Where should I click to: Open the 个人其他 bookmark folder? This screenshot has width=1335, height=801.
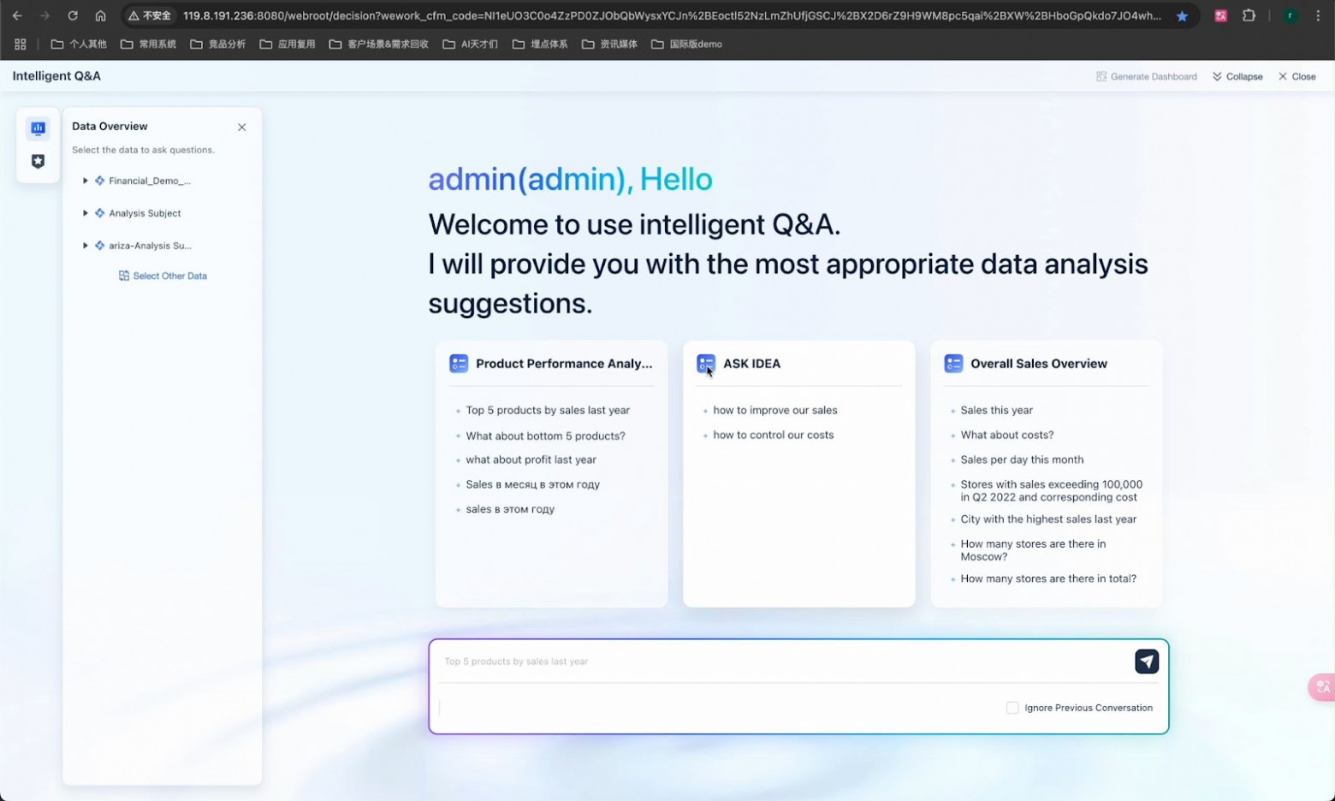click(79, 44)
